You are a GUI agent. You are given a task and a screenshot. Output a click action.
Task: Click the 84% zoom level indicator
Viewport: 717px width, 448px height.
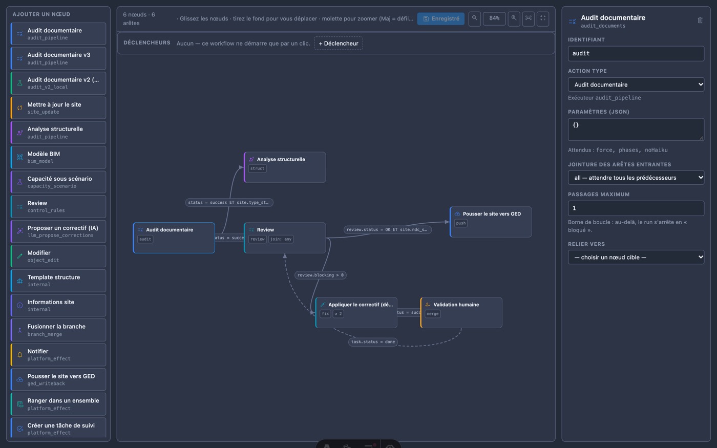pyautogui.click(x=494, y=18)
